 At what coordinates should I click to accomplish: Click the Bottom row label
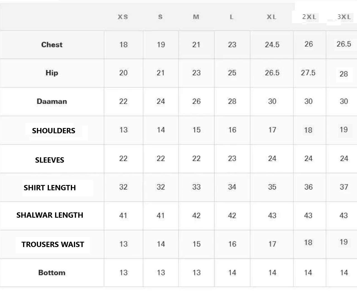52,273
